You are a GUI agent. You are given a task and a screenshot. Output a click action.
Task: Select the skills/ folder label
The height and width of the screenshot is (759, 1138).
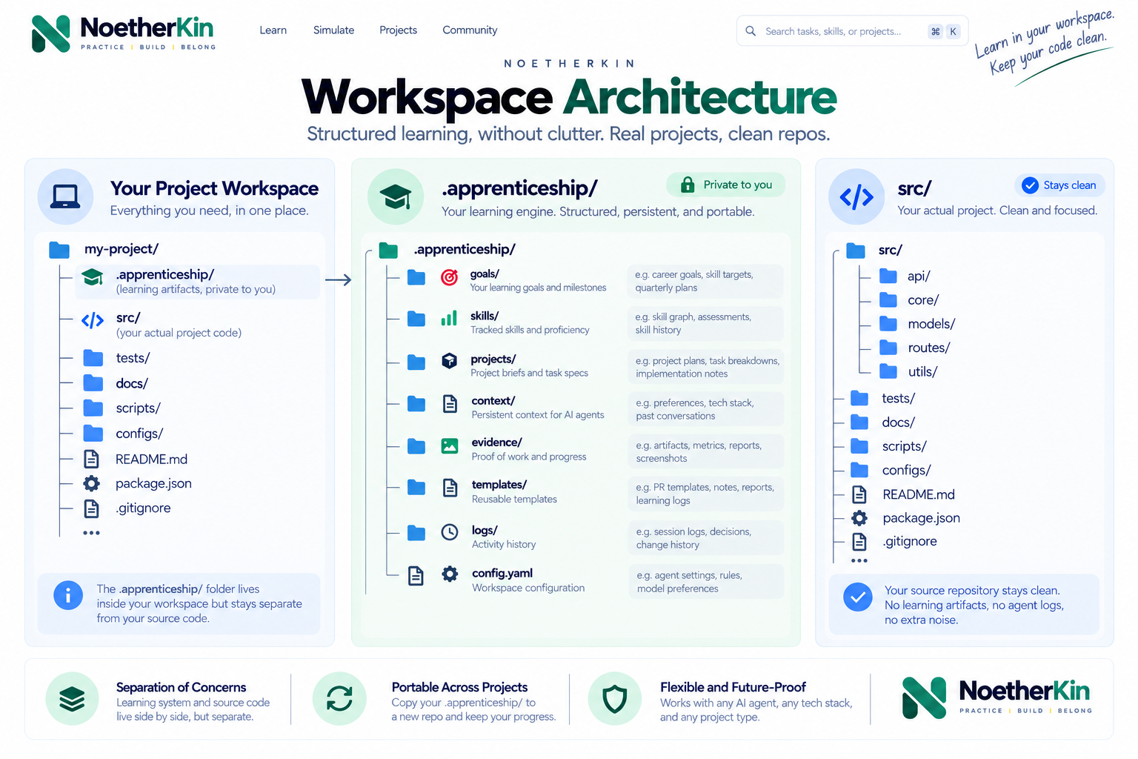point(485,316)
